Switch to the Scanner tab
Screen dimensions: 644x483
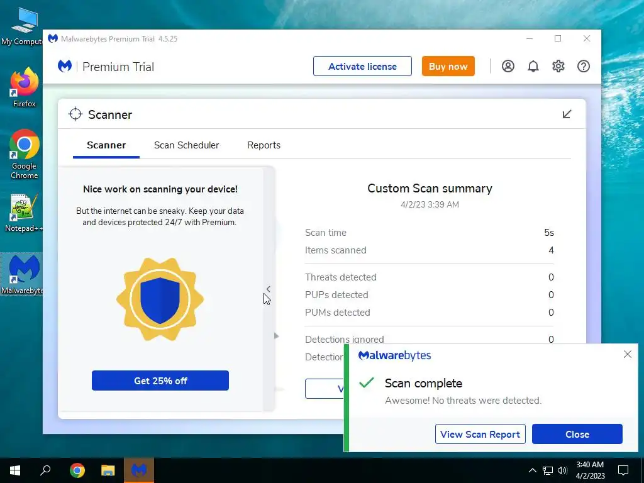pyautogui.click(x=106, y=145)
